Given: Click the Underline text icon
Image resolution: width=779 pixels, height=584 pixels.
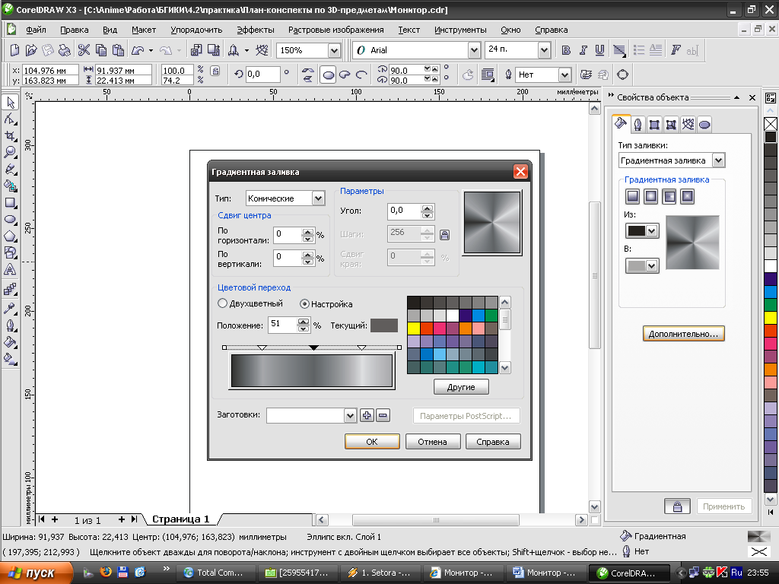Looking at the screenshot, I should point(599,50).
